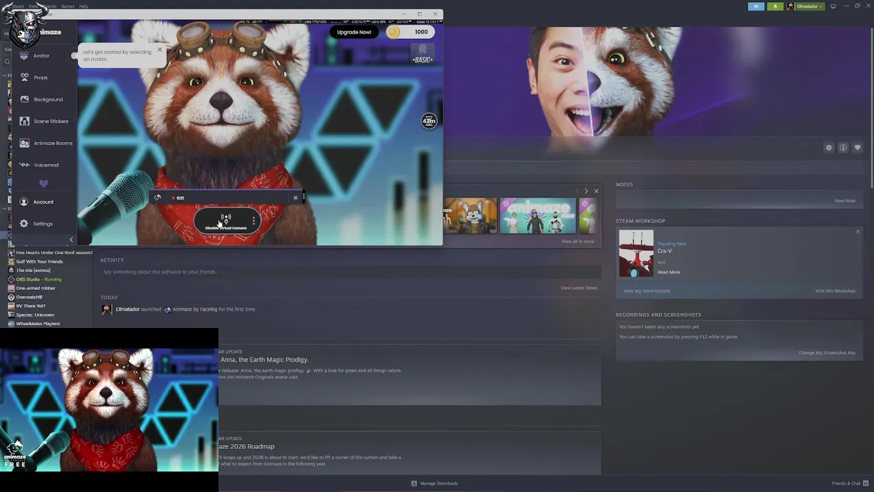Viewport: 874px width, 492px height.
Task: Select One-armed robber in library
Action: coord(36,288)
